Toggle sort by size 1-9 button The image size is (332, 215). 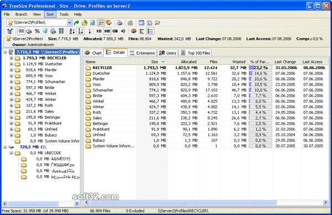(81, 32)
